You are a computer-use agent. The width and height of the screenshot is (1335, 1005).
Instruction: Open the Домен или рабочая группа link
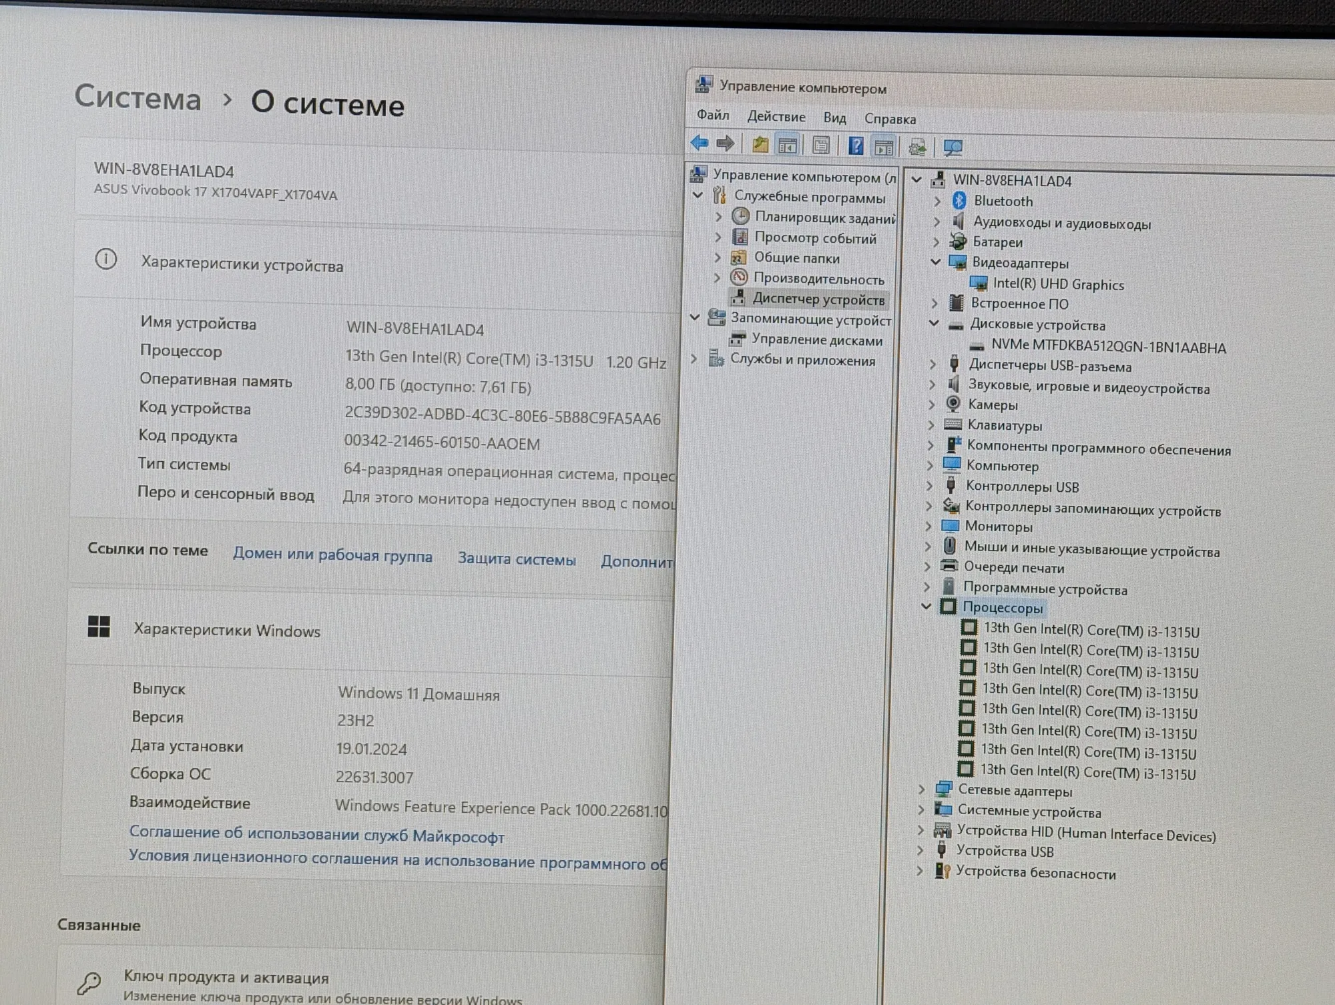pos(332,555)
